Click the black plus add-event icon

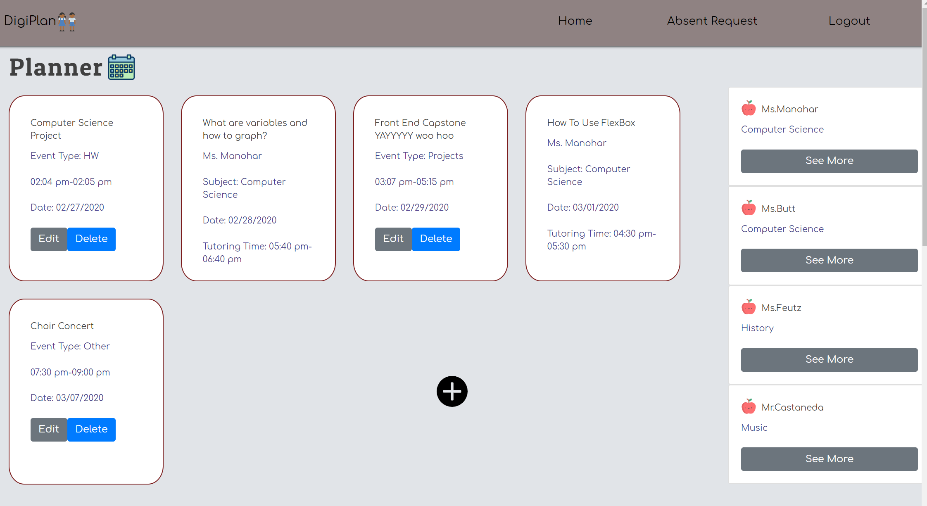[452, 391]
